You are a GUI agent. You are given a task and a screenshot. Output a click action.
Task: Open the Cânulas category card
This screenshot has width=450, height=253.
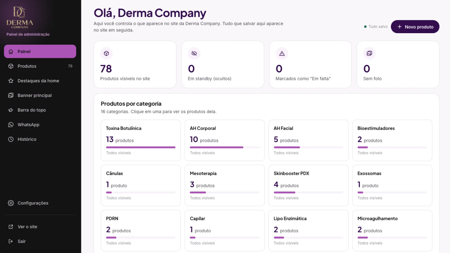tap(141, 186)
